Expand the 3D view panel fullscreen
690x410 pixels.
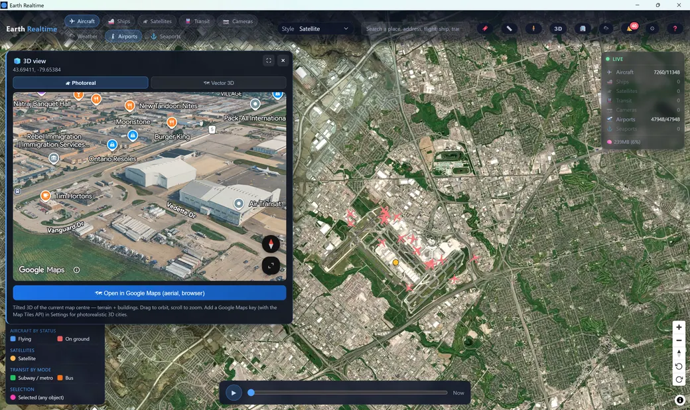269,61
